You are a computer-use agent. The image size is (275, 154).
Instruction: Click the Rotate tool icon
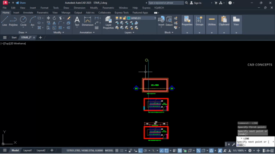tap(55, 18)
